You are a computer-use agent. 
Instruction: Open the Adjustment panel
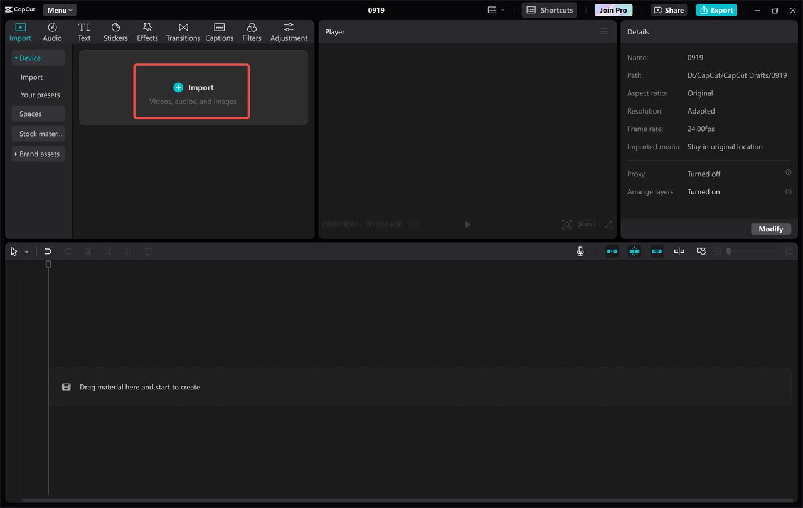289,31
